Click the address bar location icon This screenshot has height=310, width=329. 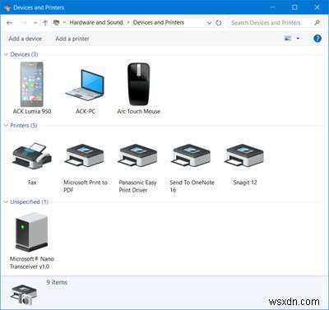[56, 22]
